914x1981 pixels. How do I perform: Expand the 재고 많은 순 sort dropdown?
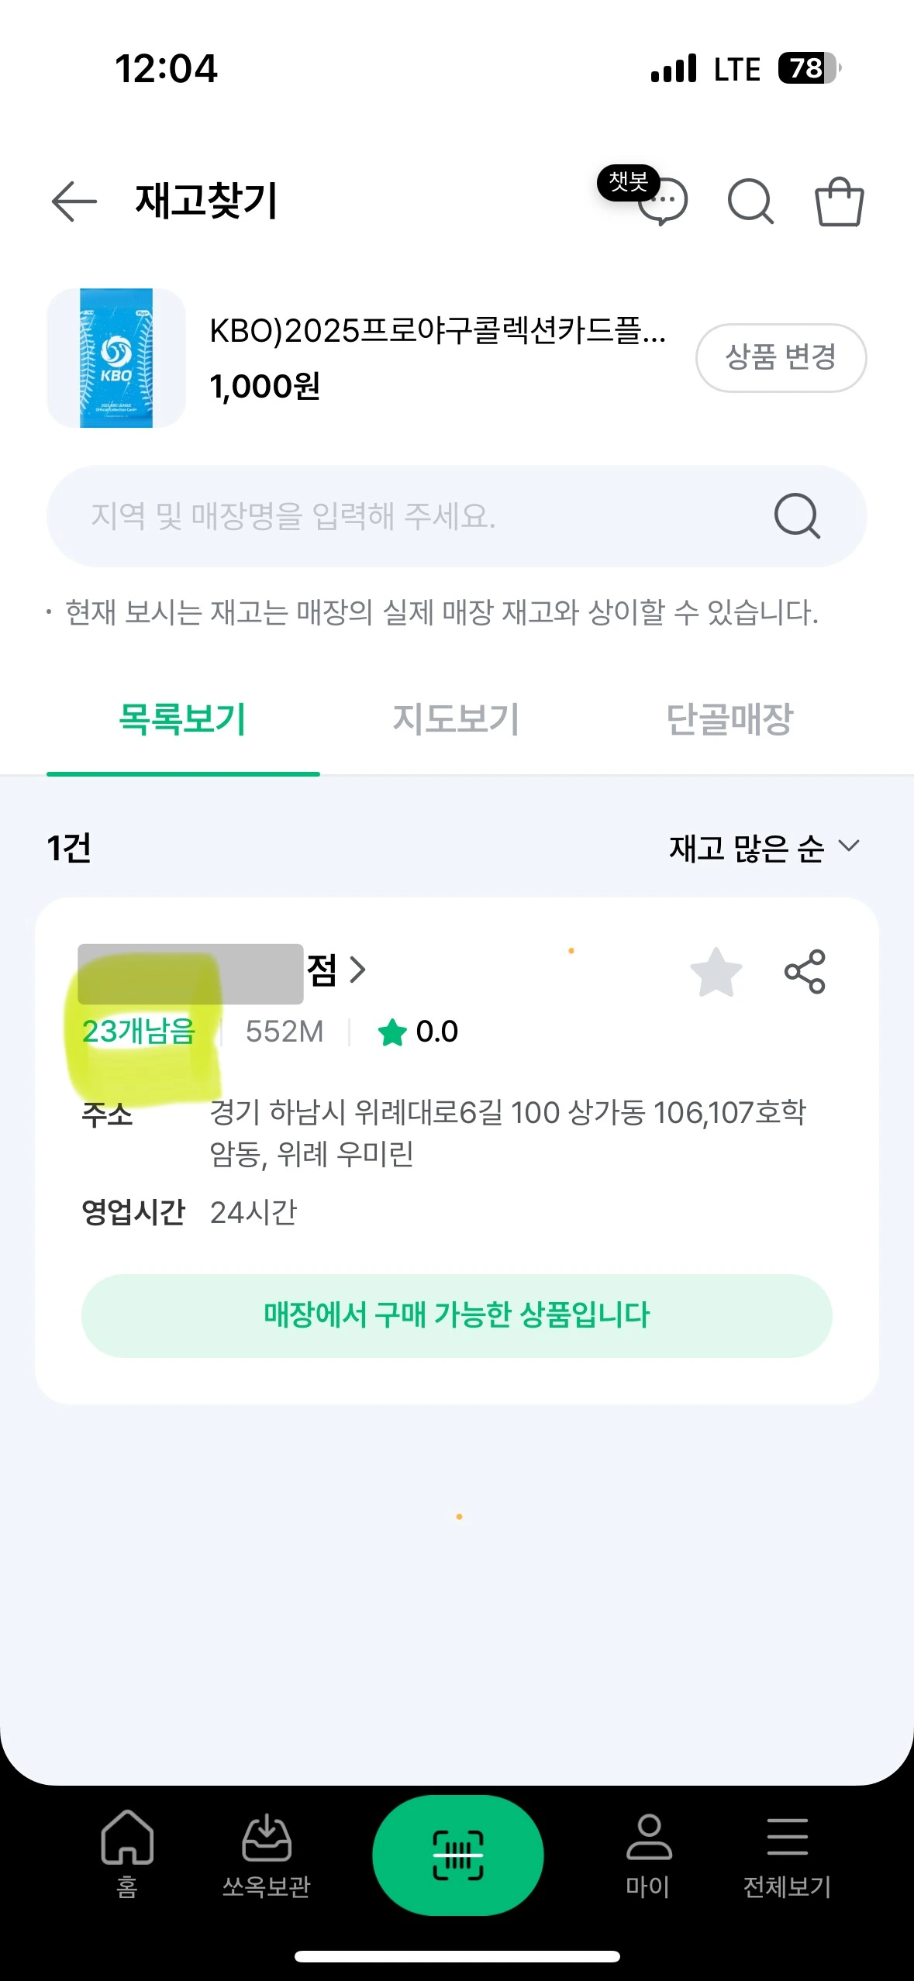764,847
